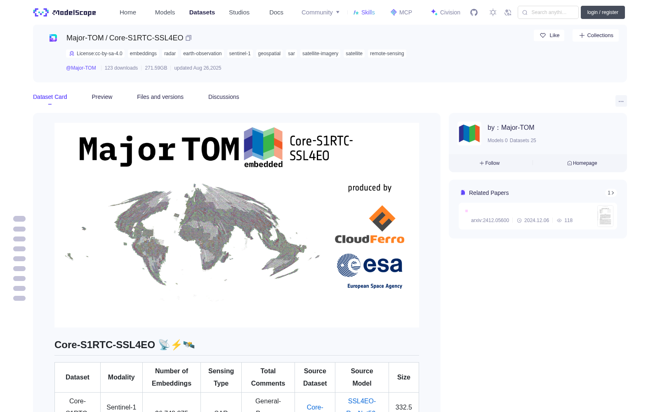Visit the Major-TOM Homepage
This screenshot has width=660, height=412.
tap(582, 163)
